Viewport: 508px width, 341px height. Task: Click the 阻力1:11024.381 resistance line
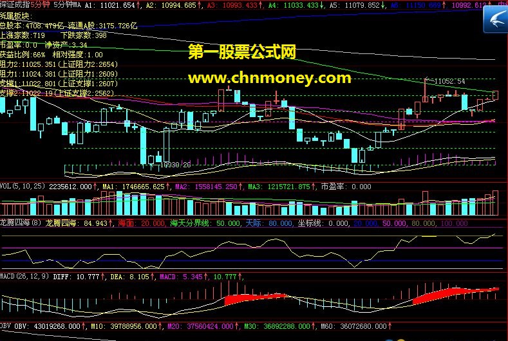click(x=59, y=74)
